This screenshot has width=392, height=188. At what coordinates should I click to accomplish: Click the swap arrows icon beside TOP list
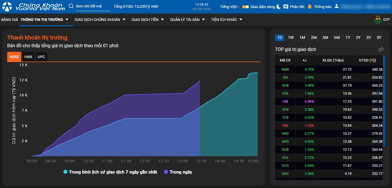pyautogui.click(x=381, y=49)
